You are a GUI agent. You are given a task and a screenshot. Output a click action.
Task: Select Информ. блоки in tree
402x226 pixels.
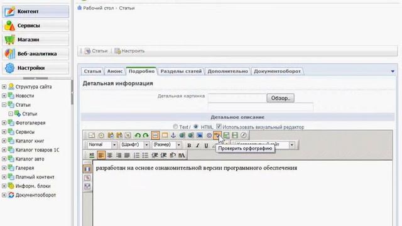pyautogui.click(x=33, y=186)
